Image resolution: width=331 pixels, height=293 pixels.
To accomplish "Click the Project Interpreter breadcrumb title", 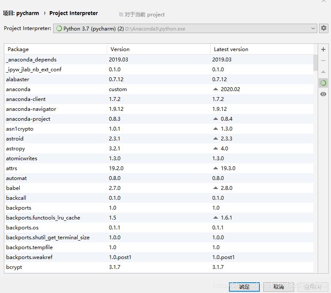I will coord(73,13).
